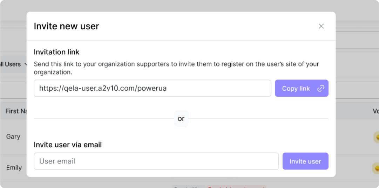
Task: Click the chain link icon
Action: pyautogui.click(x=320, y=89)
